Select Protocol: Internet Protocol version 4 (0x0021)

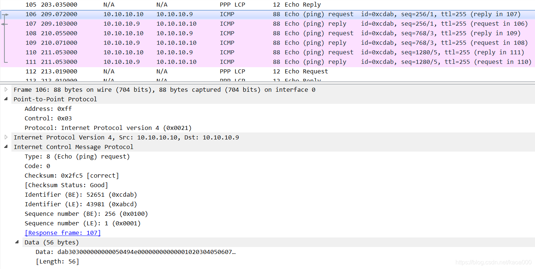click(x=108, y=128)
